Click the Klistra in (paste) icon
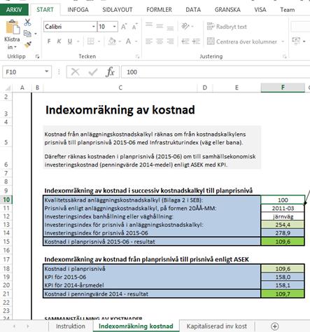The height and width of the screenshot is (332, 310). (13, 27)
